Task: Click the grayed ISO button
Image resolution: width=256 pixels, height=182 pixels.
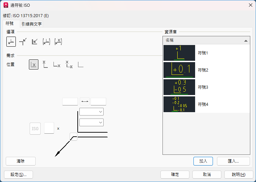Action: 35,129
